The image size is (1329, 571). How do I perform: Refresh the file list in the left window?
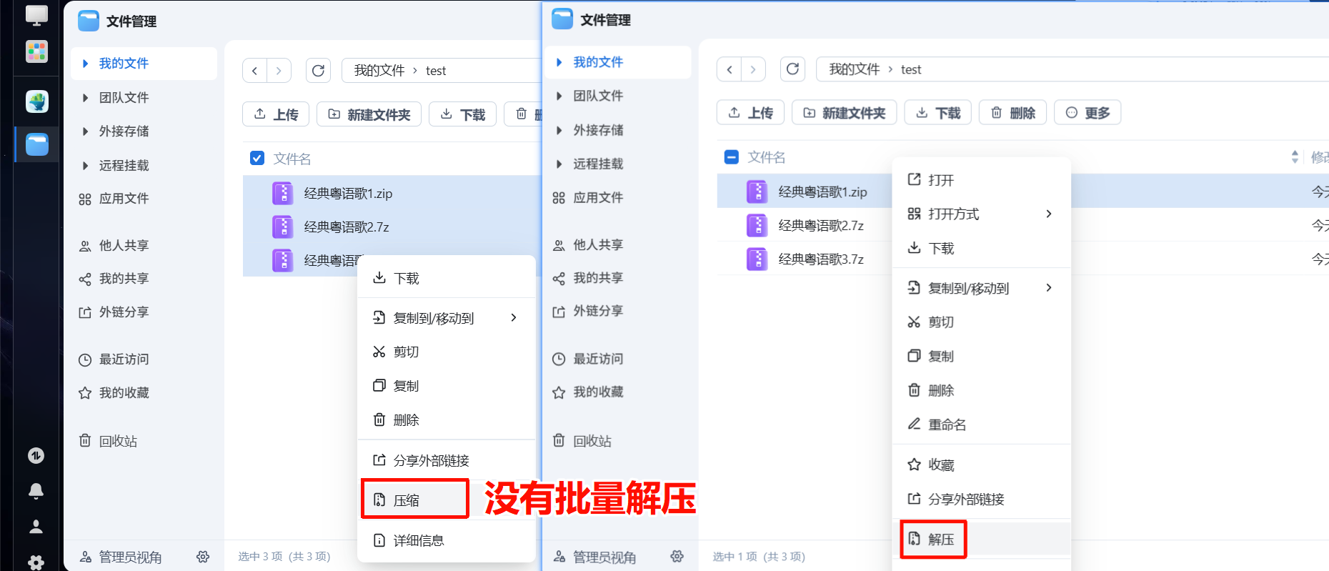[318, 71]
